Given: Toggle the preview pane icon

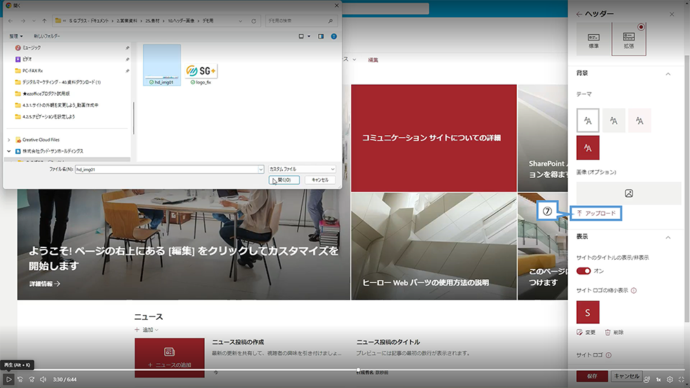Looking at the screenshot, I should pyautogui.click(x=321, y=36).
